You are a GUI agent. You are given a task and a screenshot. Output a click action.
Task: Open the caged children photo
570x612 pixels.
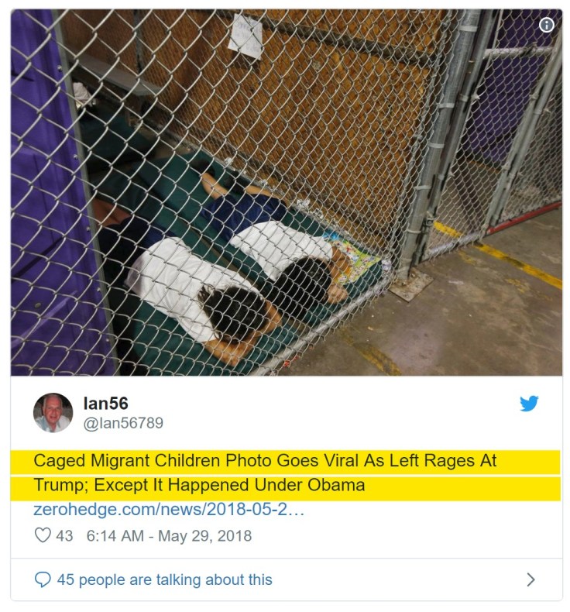click(287, 192)
